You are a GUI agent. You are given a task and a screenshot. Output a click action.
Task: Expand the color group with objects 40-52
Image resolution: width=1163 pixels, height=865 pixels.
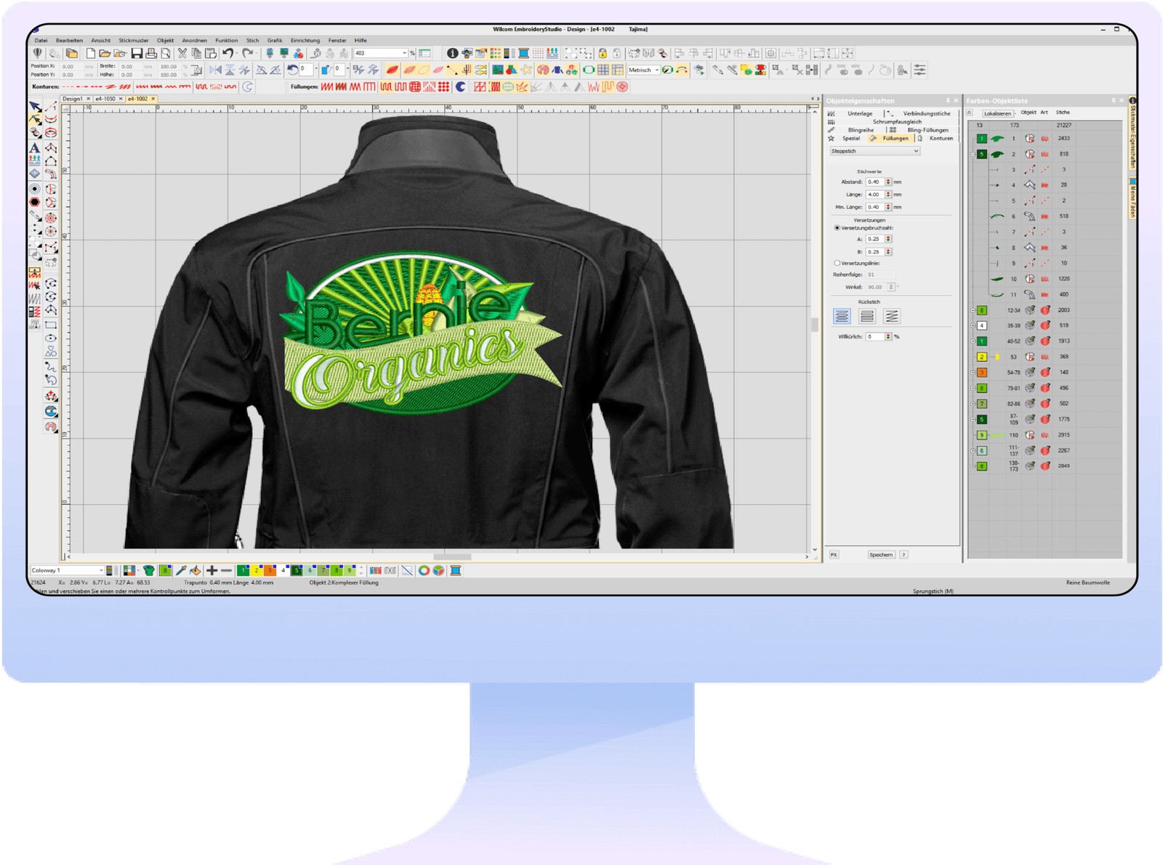(x=973, y=341)
